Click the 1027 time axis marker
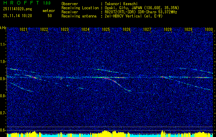Viewport: 216px width, 137px height. [x=147, y=29]
